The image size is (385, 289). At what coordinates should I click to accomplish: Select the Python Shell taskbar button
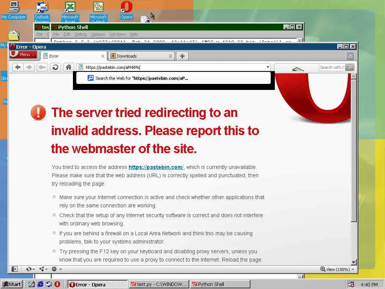click(220, 284)
